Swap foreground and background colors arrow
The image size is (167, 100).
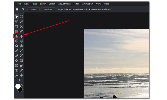pyautogui.click(x=22, y=85)
